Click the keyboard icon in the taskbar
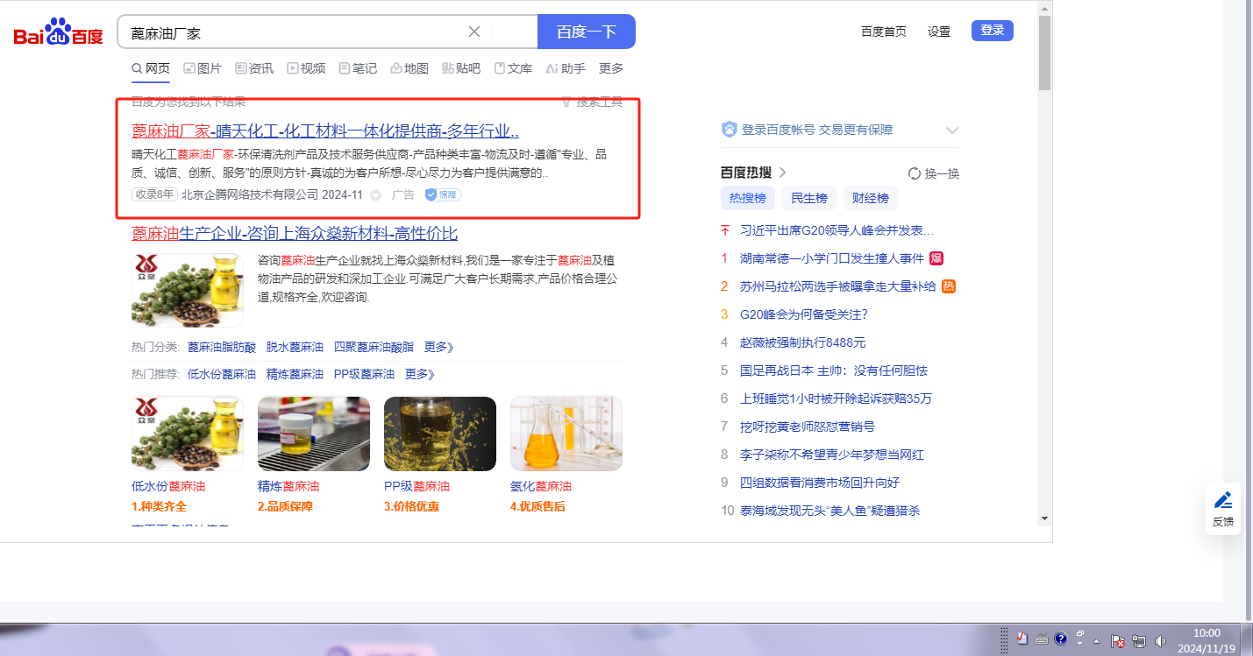 1042,639
